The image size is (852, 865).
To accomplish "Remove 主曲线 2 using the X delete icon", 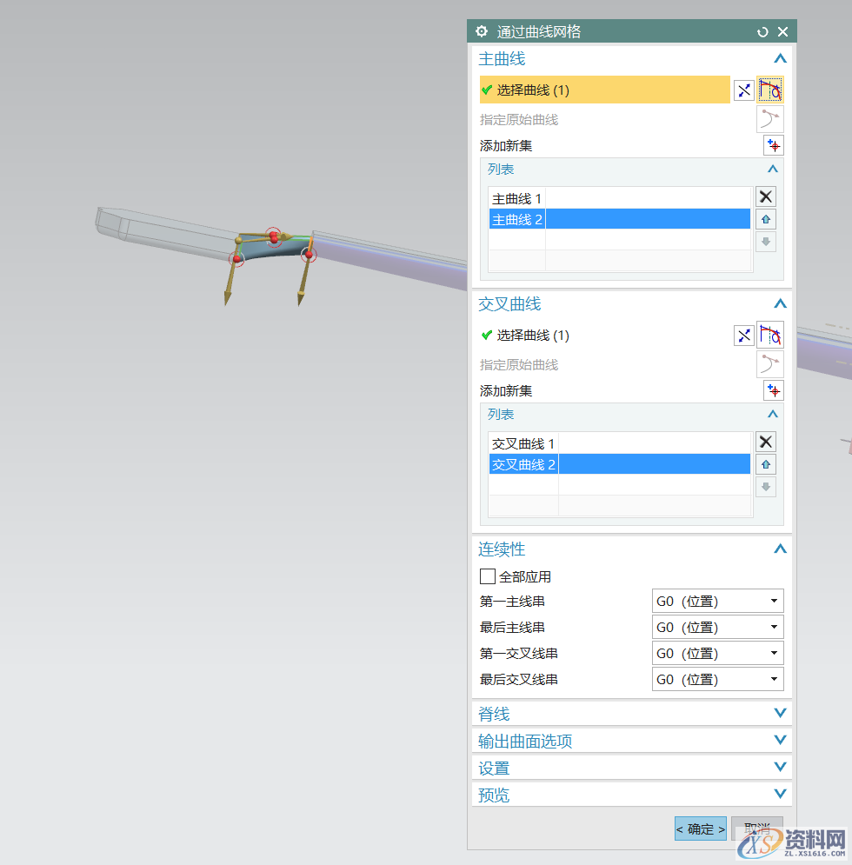I will coord(765,196).
